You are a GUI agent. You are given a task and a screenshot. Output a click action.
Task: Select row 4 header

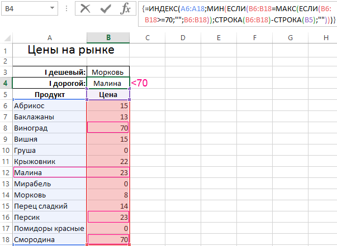coord(6,83)
